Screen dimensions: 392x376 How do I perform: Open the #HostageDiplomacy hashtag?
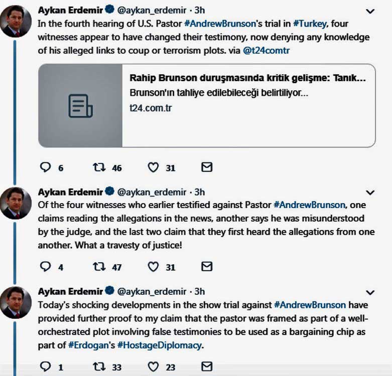(167, 345)
